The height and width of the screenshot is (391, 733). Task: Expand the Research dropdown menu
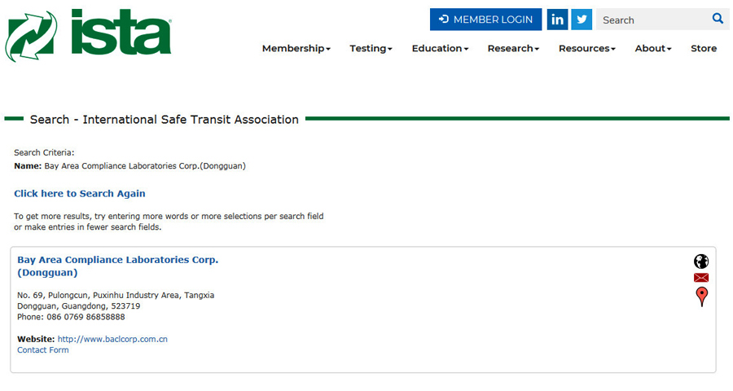[513, 48]
